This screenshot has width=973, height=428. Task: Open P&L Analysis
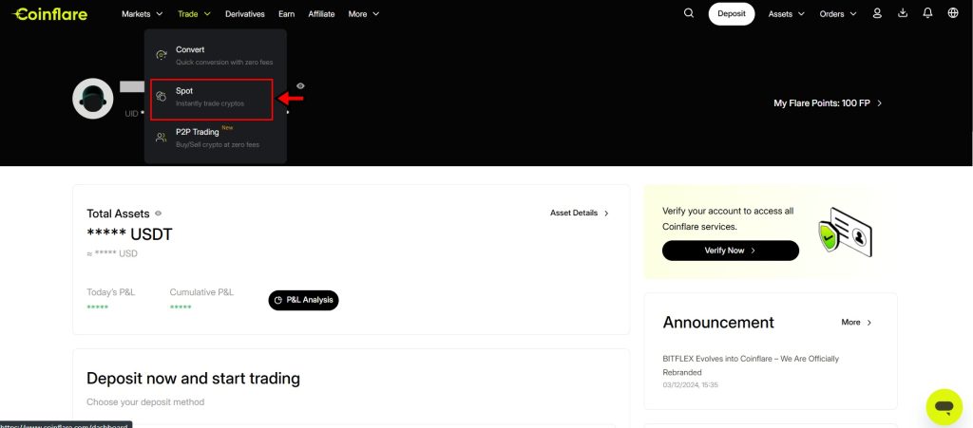[x=303, y=300]
